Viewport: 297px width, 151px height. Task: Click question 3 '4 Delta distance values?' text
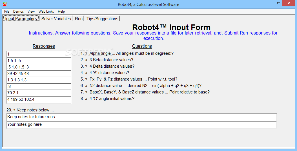click(x=112, y=66)
